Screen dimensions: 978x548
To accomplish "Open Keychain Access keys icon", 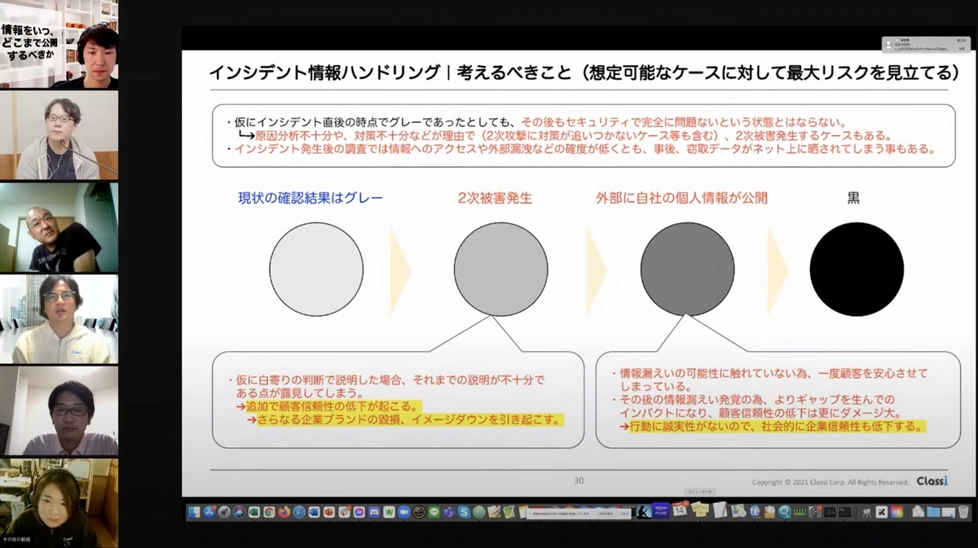I will tap(866, 512).
